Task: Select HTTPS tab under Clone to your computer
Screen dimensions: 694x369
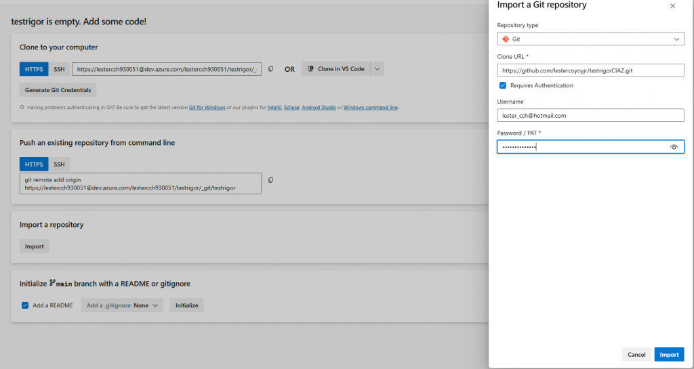Action: [x=34, y=69]
